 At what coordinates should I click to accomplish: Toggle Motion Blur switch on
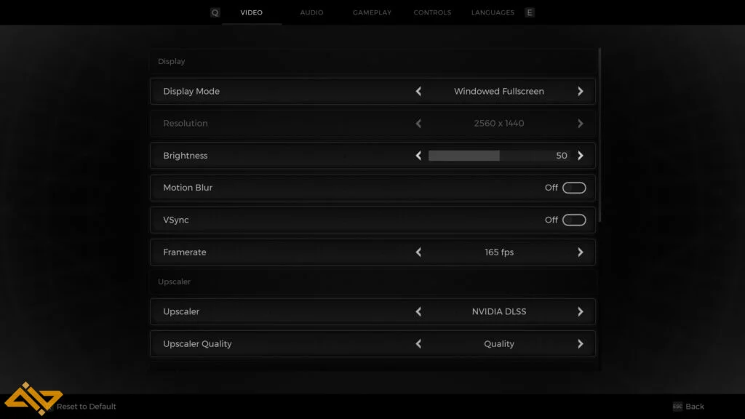click(573, 188)
